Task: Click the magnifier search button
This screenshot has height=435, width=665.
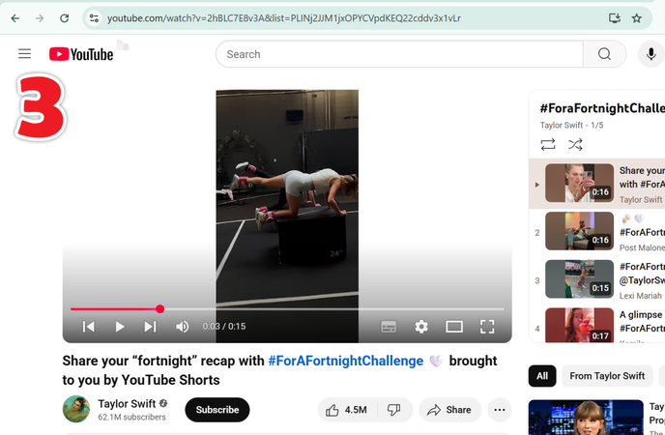Action: coord(604,54)
